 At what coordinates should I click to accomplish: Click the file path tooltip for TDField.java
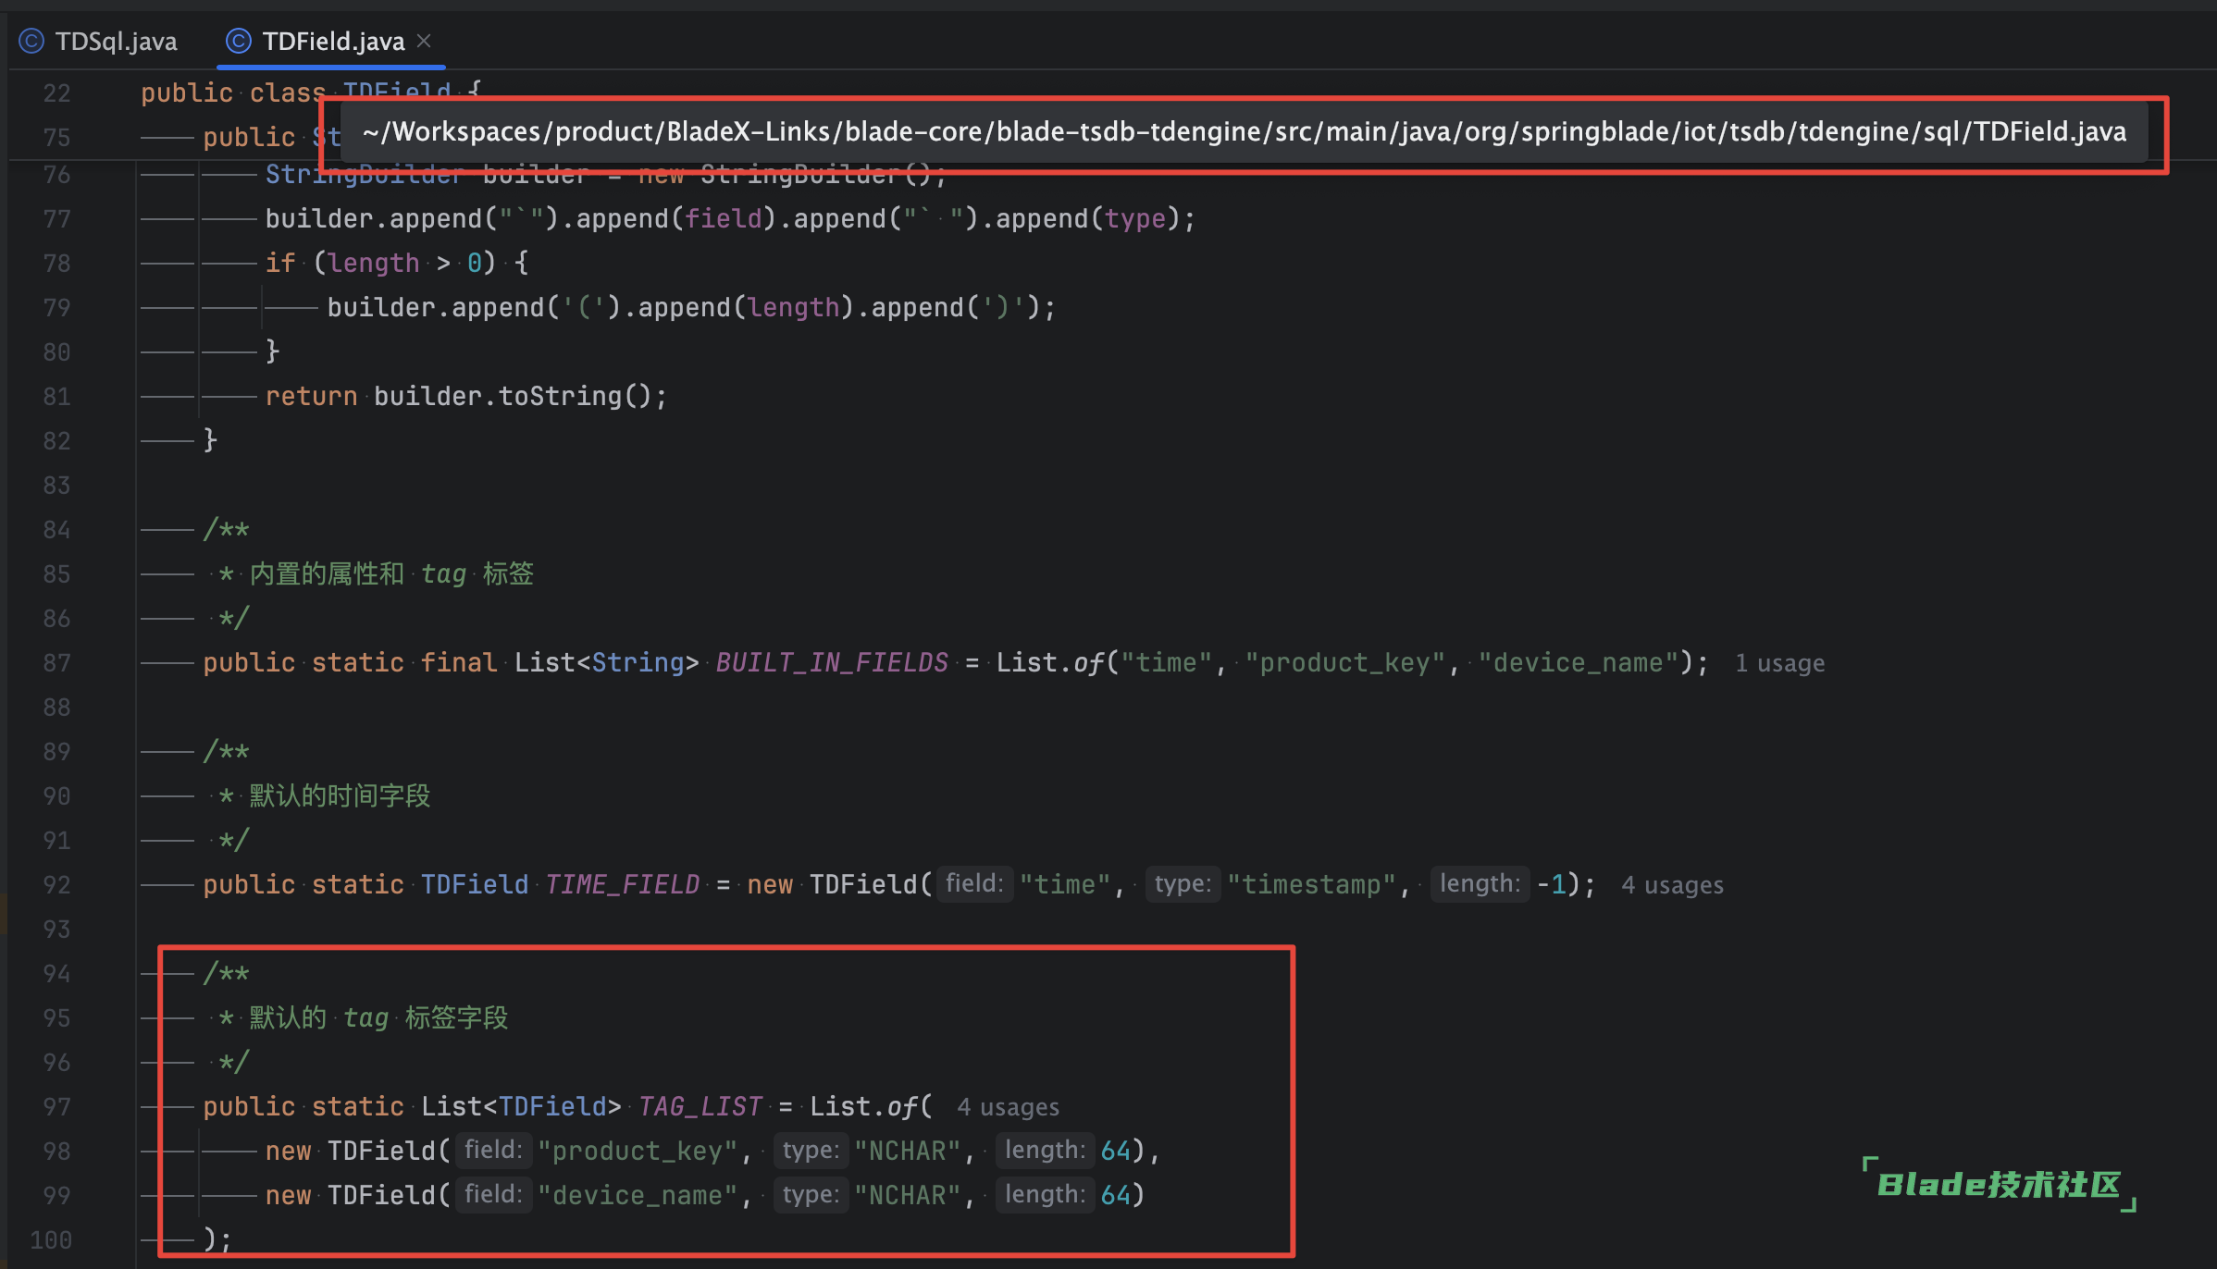point(1245,132)
